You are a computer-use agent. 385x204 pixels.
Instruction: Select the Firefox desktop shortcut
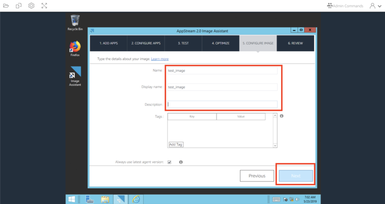[x=75, y=49]
